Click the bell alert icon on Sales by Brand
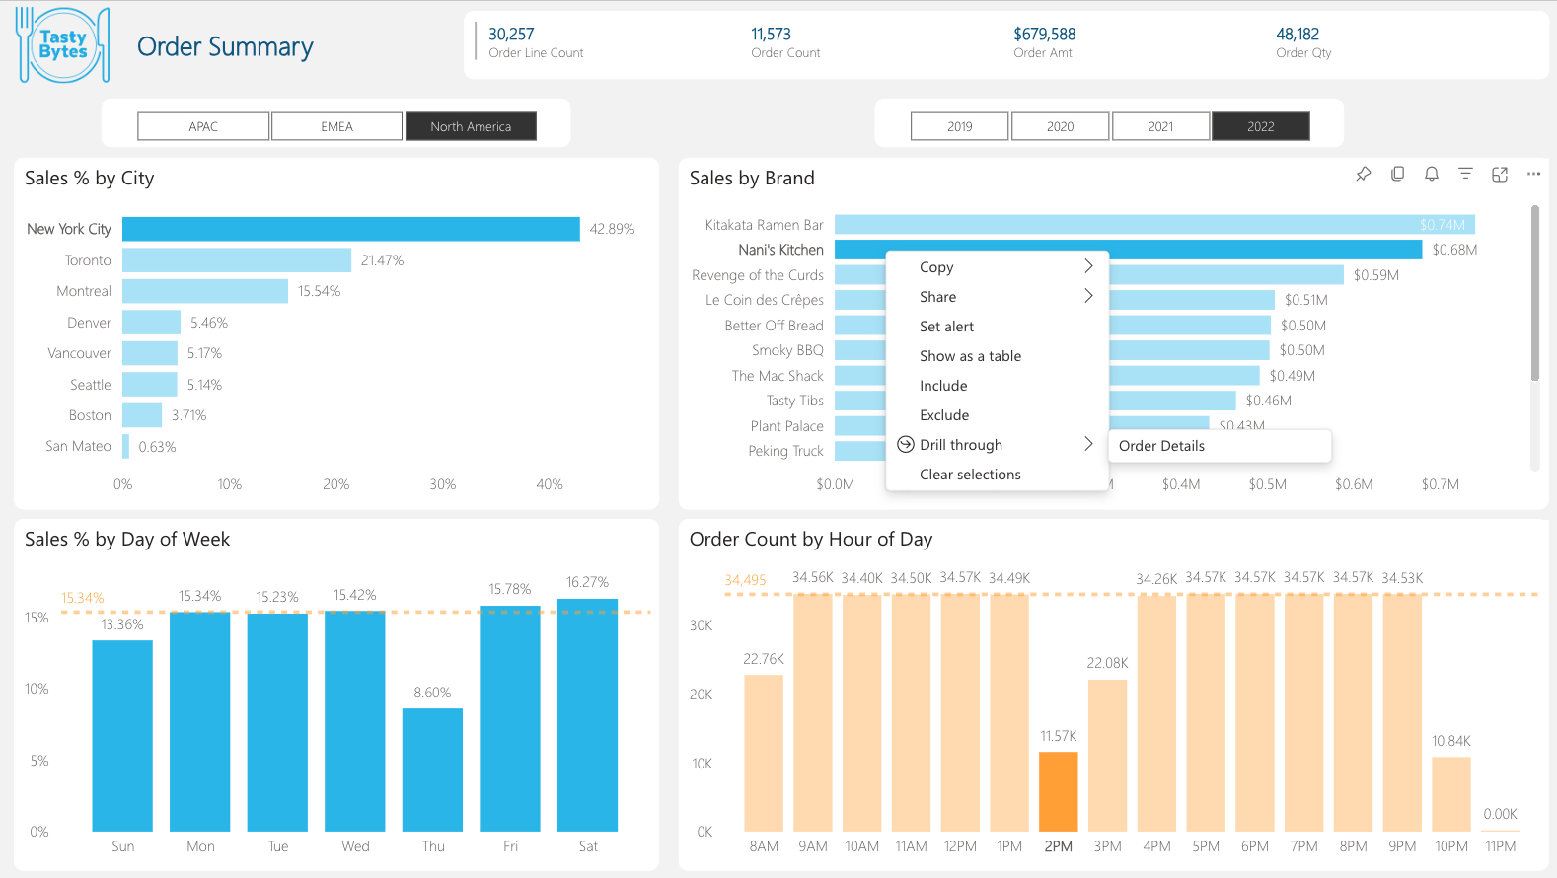The height and width of the screenshot is (878, 1557). point(1432,174)
